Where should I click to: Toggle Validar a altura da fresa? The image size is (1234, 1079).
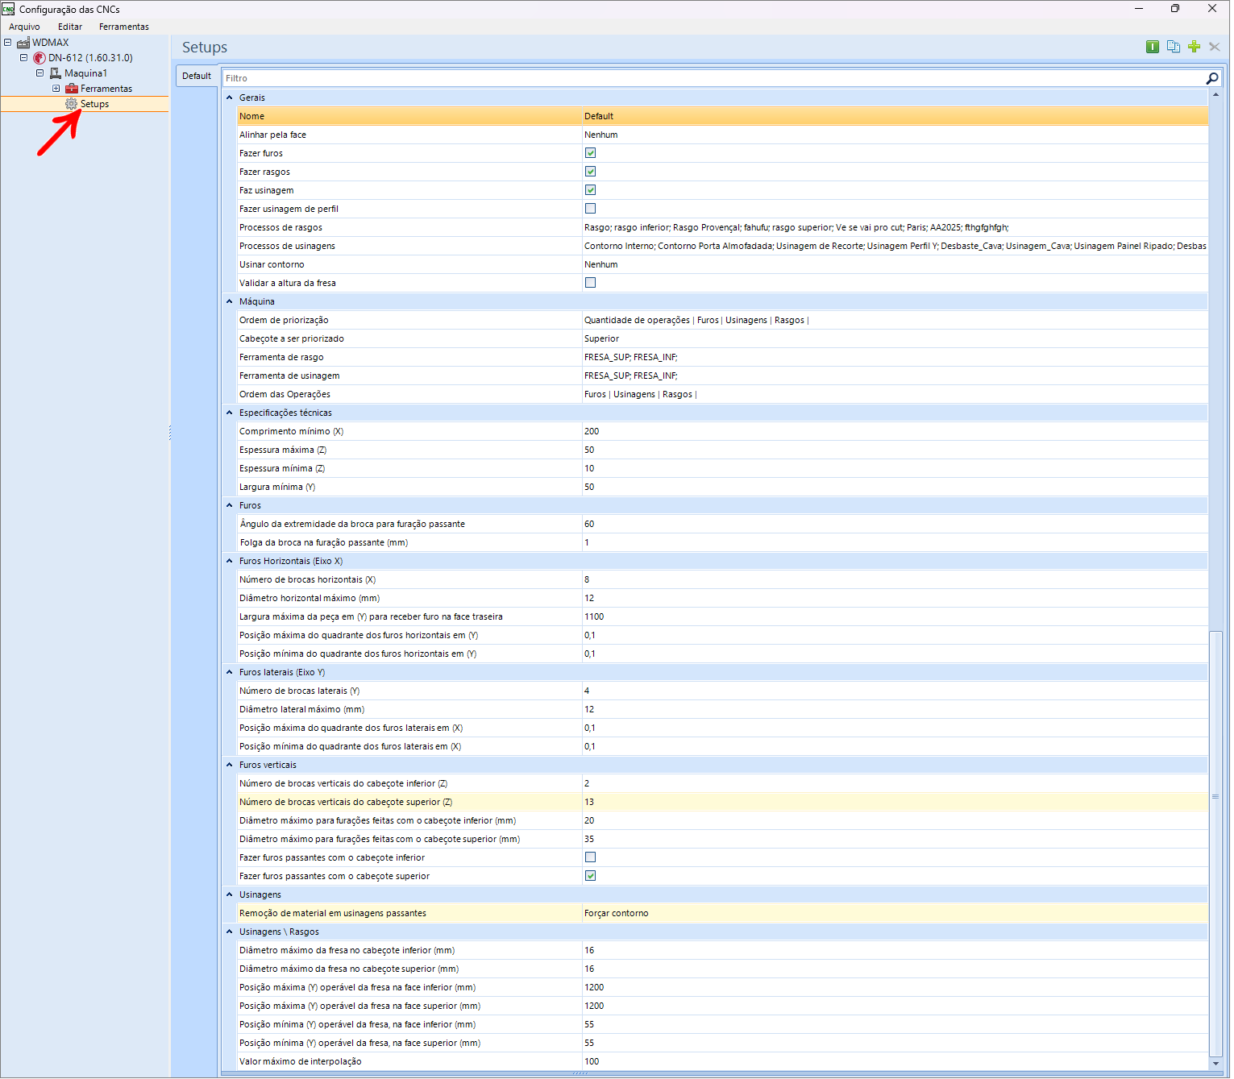590,283
